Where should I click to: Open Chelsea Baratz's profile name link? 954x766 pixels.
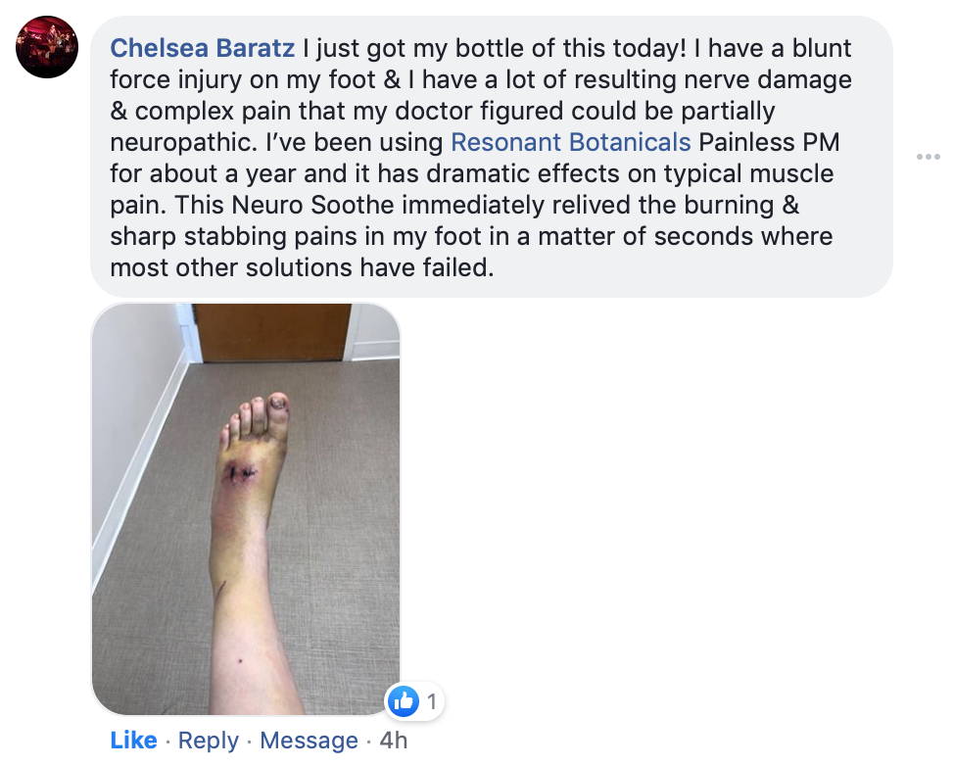pyautogui.click(x=202, y=48)
